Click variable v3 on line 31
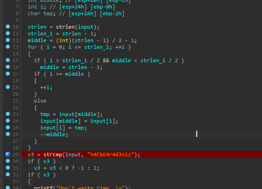The image size is (262, 189). click(x=37, y=168)
